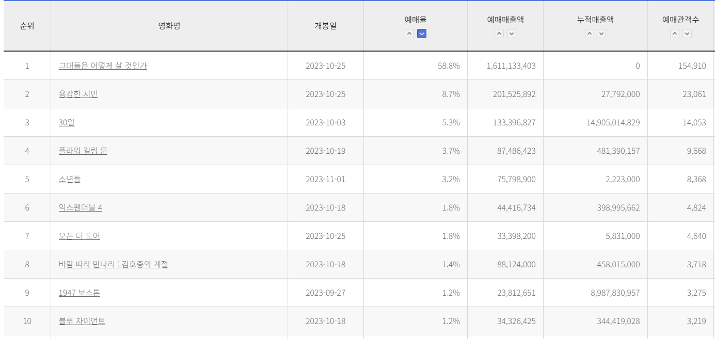Viewport: 715px width, 339px height.
Task: Select the 3.7% 예매율 cell
Action: click(416, 151)
